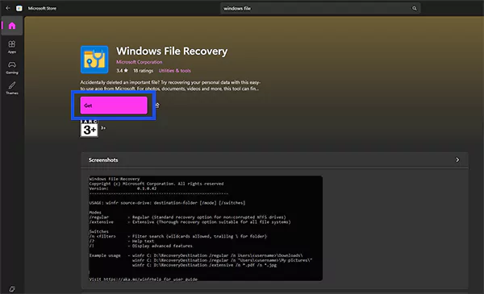Click the IARC 3+ rating badge
The image size is (484, 294).
90,128
